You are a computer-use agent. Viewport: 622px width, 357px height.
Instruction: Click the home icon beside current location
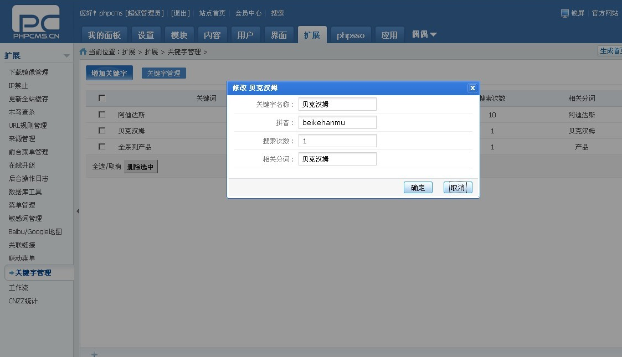(x=83, y=51)
